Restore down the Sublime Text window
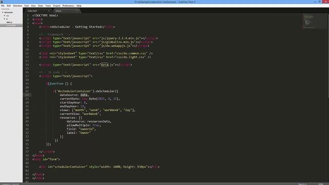This screenshot has height=185, width=329. point(320,2)
